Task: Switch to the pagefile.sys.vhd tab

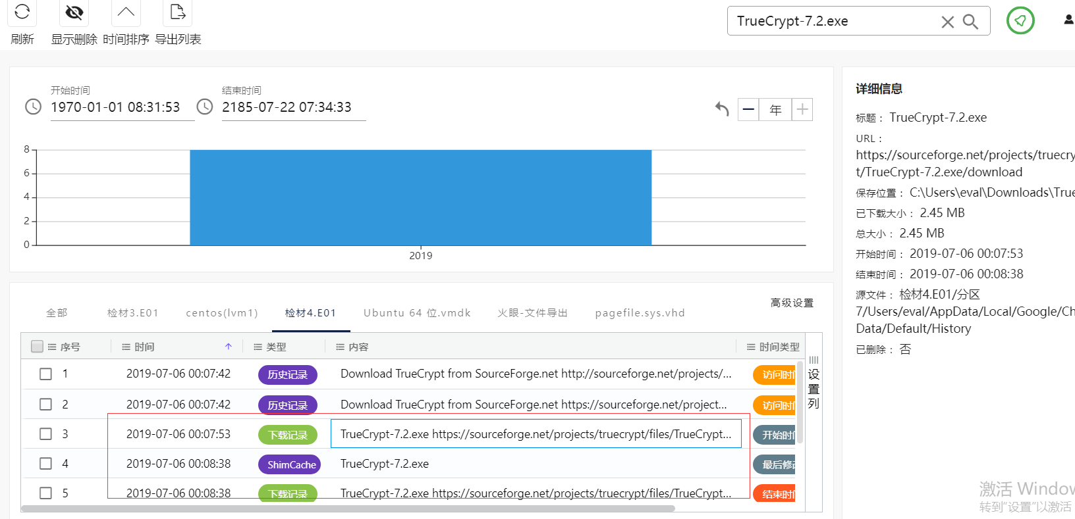Action: click(640, 313)
